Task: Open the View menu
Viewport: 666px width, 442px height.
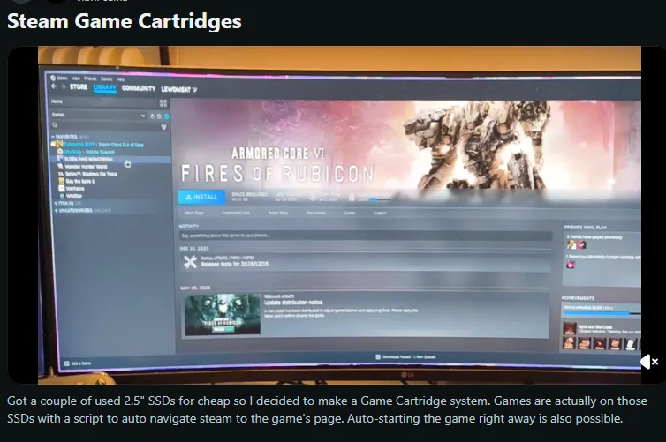Action: coord(76,79)
